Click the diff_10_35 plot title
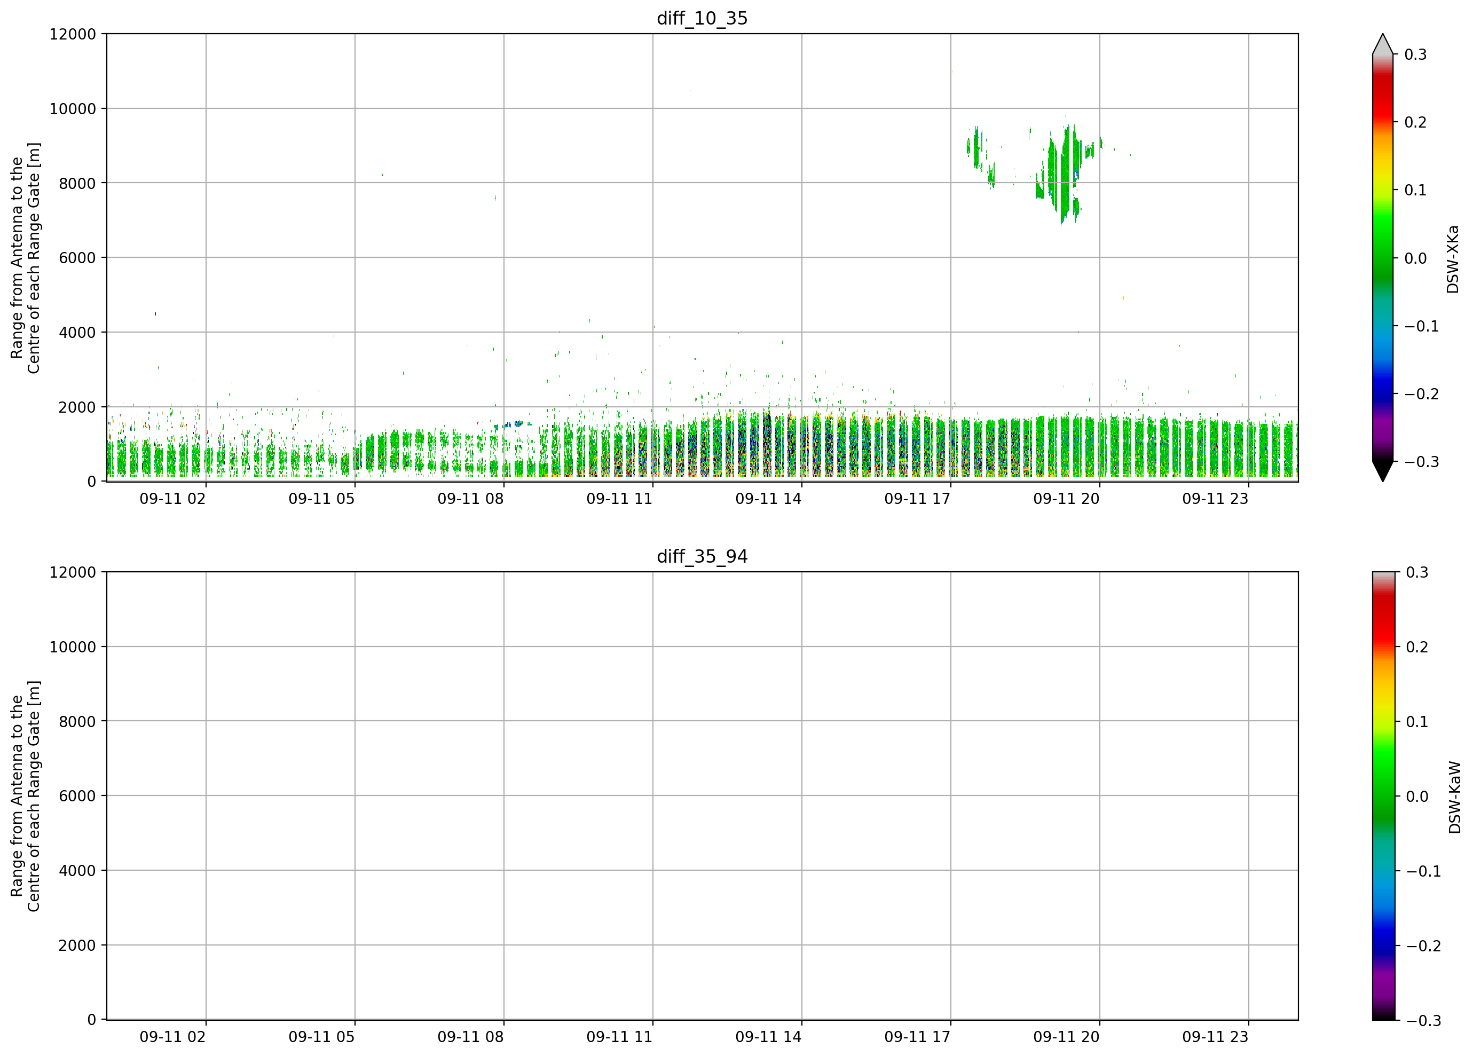The width and height of the screenshot is (1473, 1056). click(x=702, y=18)
